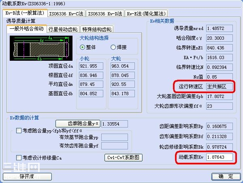Select the 特殊结构齿轮 sub-tab
The image size is (243, 183).
click(97, 29)
